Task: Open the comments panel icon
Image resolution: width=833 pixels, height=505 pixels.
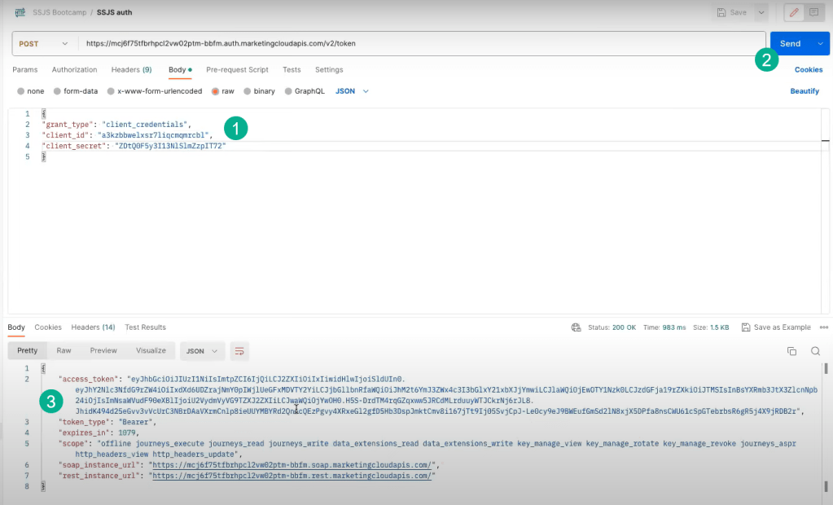Action: 813,12
